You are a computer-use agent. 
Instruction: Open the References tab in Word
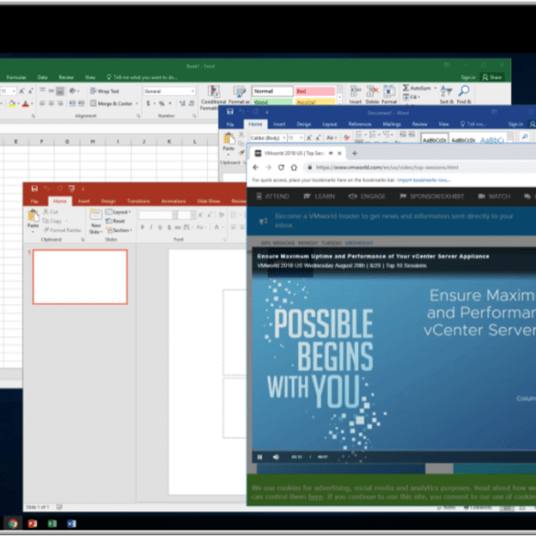point(359,124)
